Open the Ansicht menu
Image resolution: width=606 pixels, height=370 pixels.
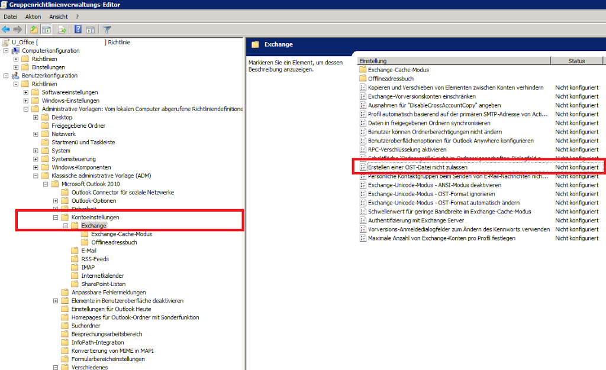(x=59, y=17)
